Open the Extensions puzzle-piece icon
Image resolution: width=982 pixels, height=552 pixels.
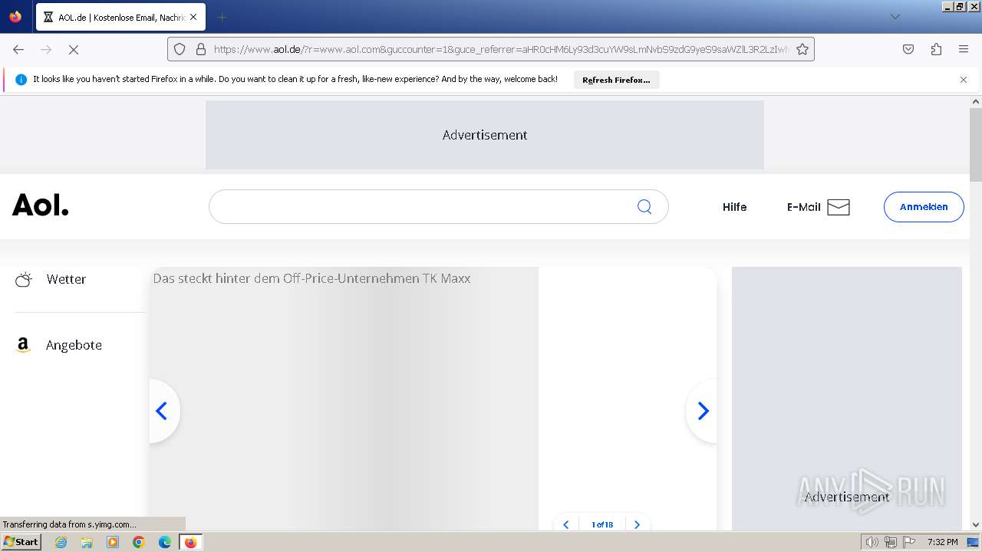click(x=936, y=49)
